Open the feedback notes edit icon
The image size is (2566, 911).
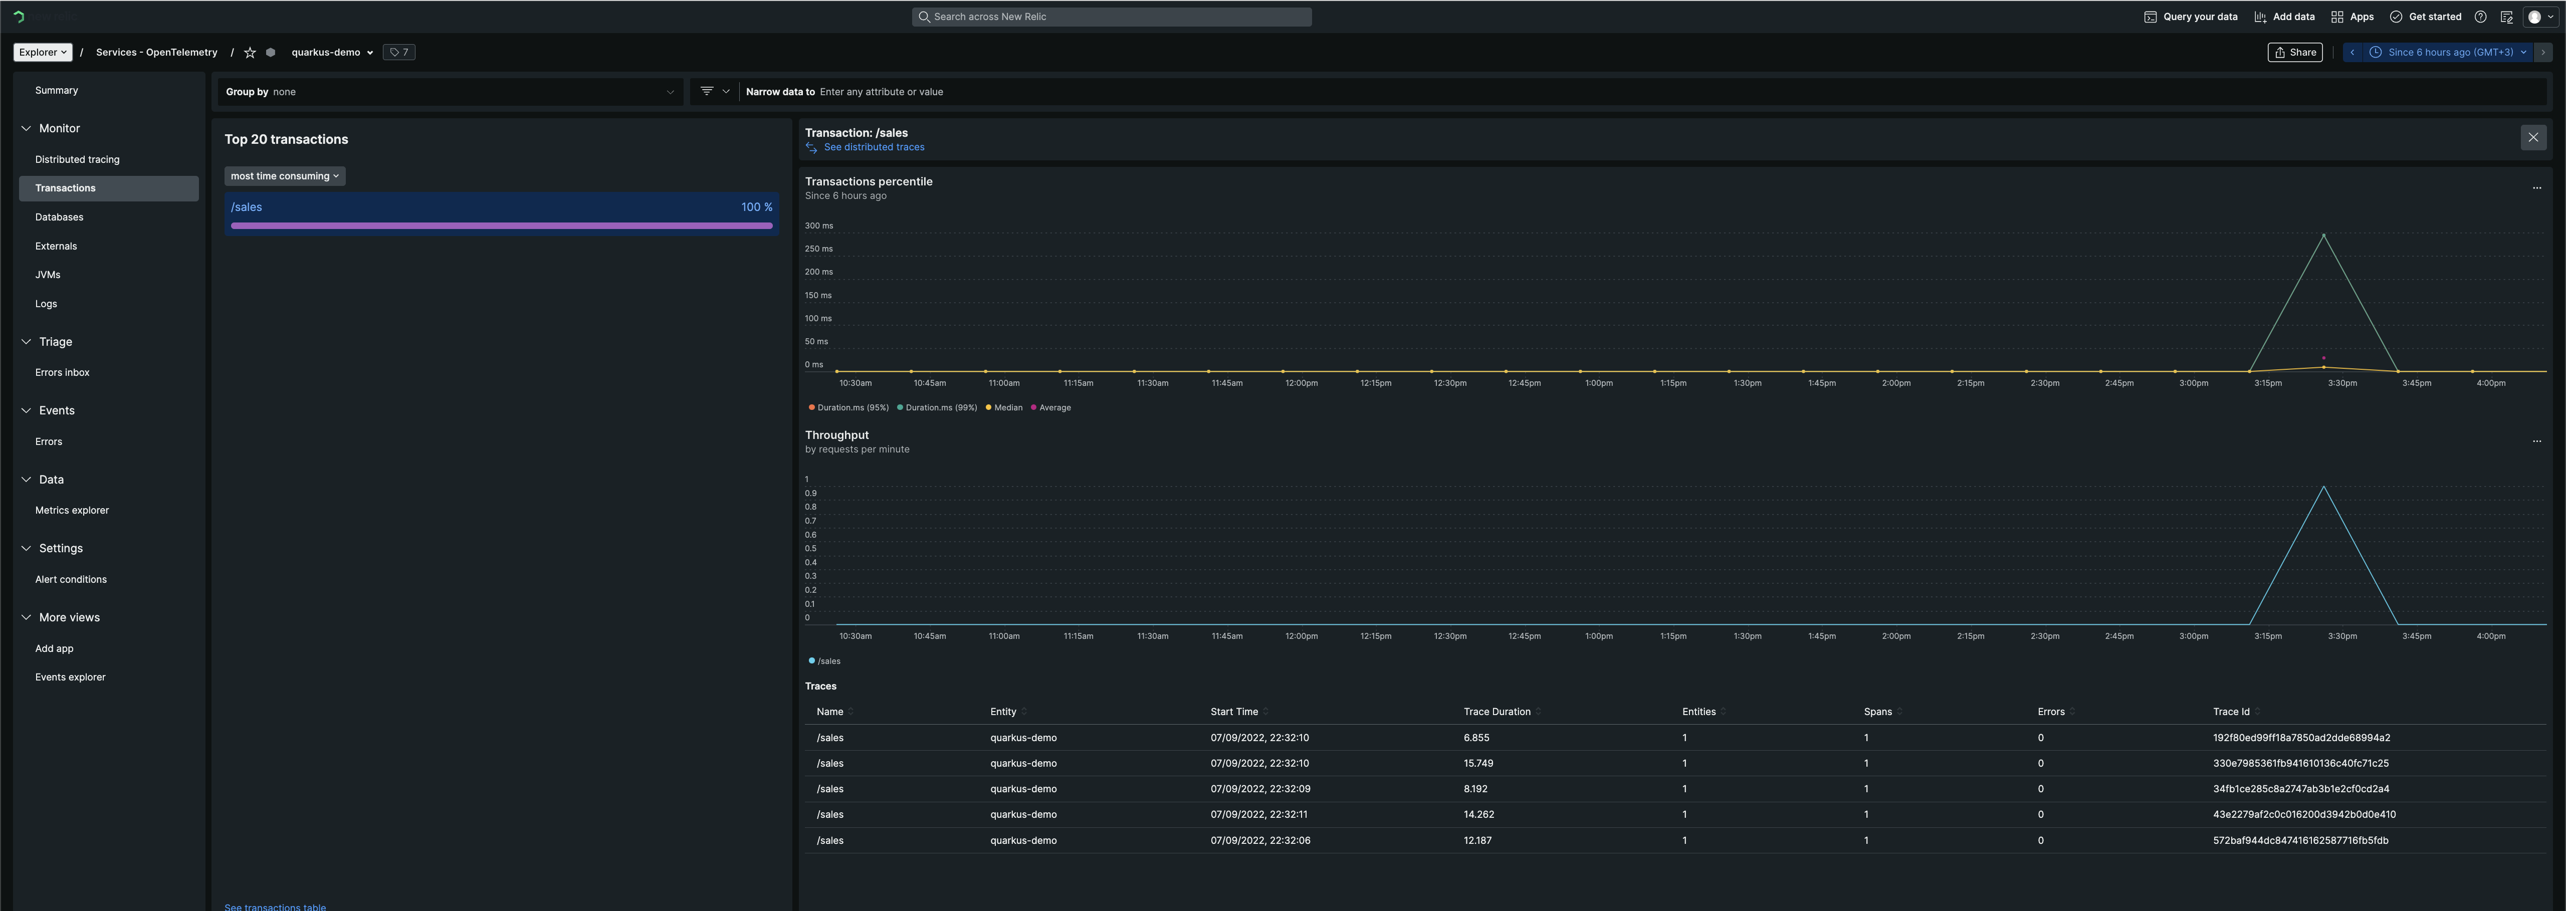tap(2506, 17)
